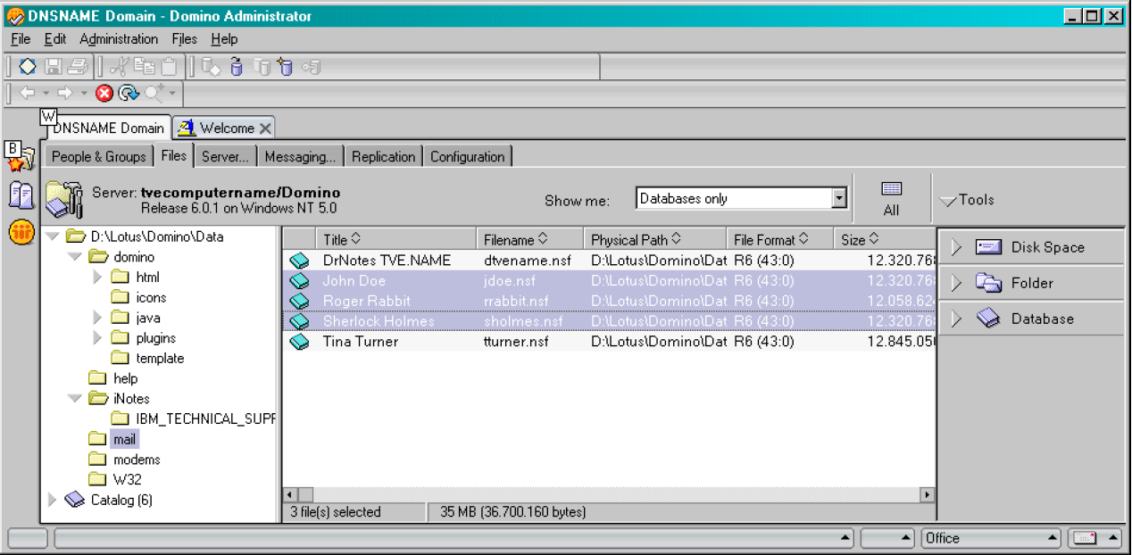1132x555 pixels.
Task: Open the Files menu
Action: 185,39
